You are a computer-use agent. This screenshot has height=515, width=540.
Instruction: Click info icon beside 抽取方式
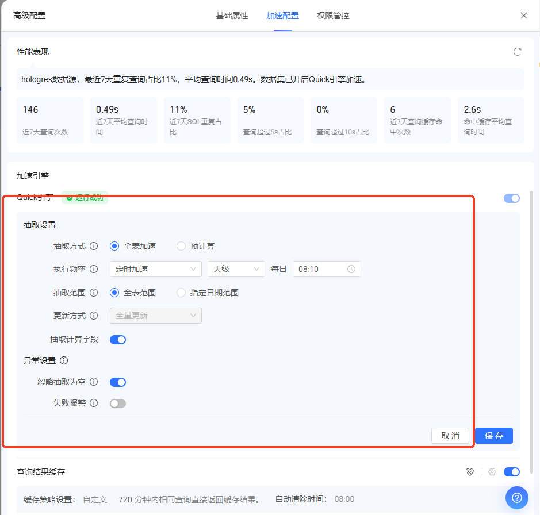tap(94, 246)
